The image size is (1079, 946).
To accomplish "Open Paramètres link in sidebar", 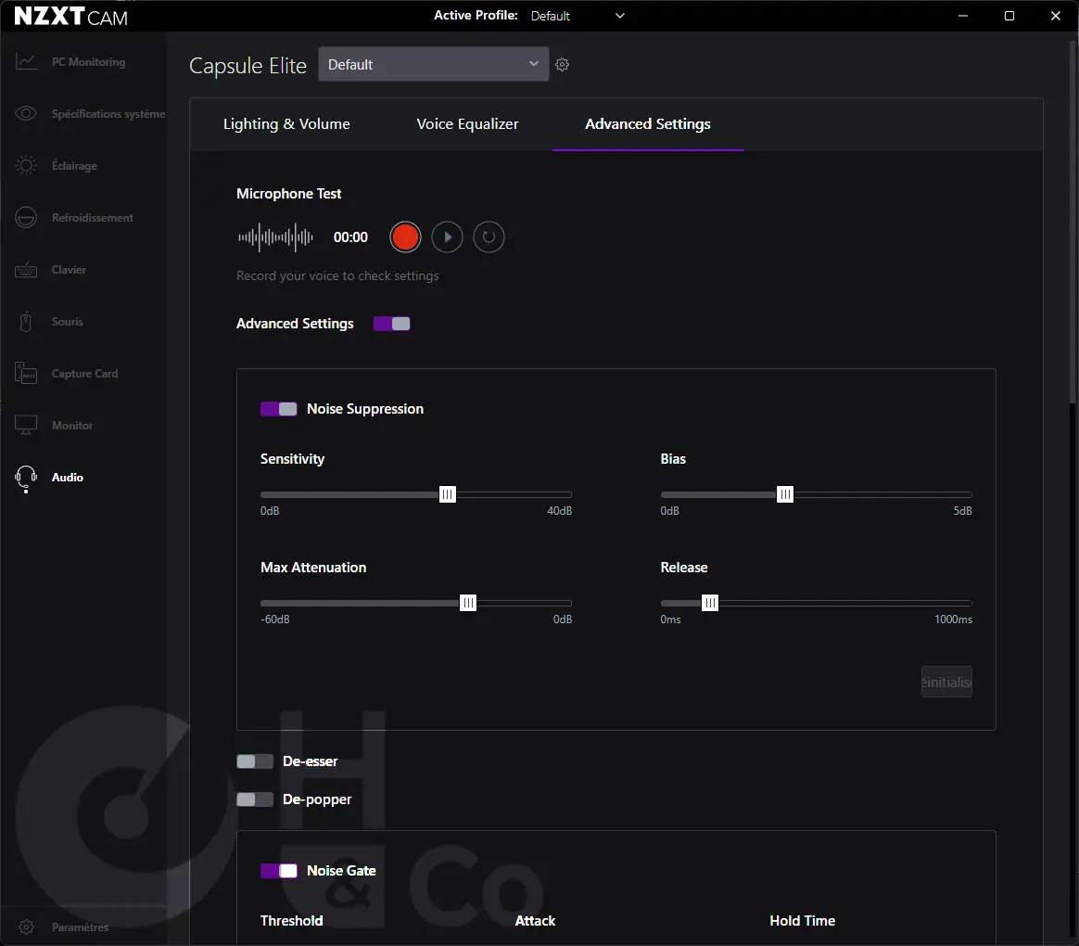I will 80,927.
